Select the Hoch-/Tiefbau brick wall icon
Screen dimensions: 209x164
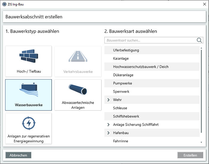click(29, 56)
